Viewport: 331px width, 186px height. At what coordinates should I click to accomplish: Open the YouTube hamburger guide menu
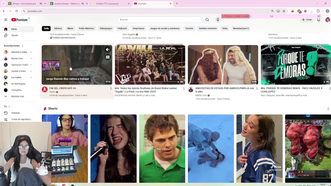6,20
